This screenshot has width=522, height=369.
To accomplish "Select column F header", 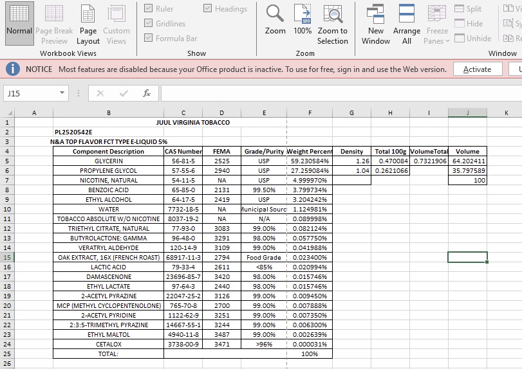I will coord(310,113).
